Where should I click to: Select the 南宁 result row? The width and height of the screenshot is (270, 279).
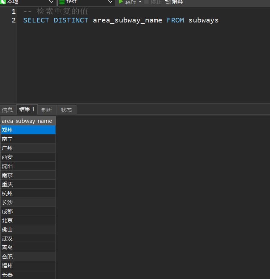click(x=28, y=139)
